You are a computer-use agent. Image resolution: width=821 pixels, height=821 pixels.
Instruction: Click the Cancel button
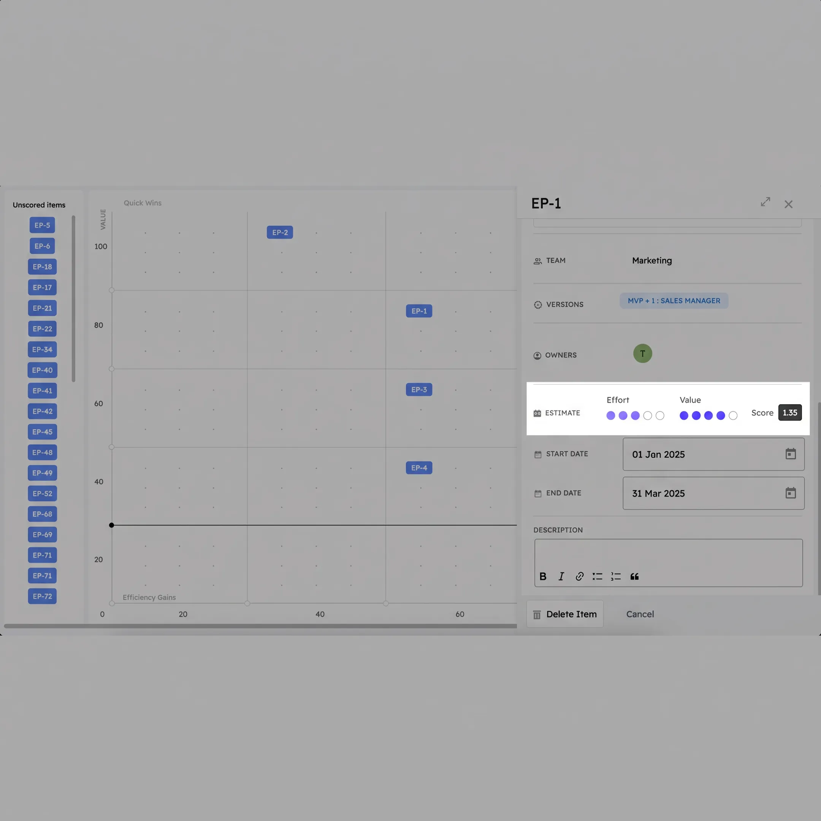click(640, 614)
